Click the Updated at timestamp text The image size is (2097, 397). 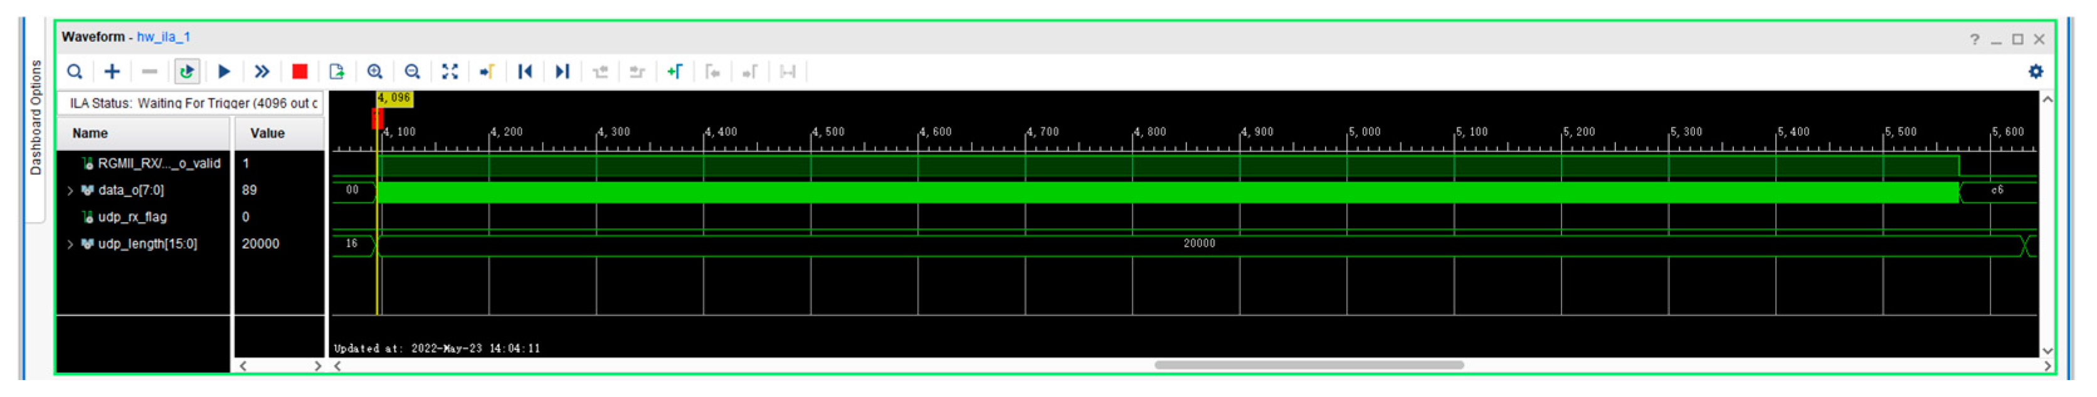click(437, 349)
